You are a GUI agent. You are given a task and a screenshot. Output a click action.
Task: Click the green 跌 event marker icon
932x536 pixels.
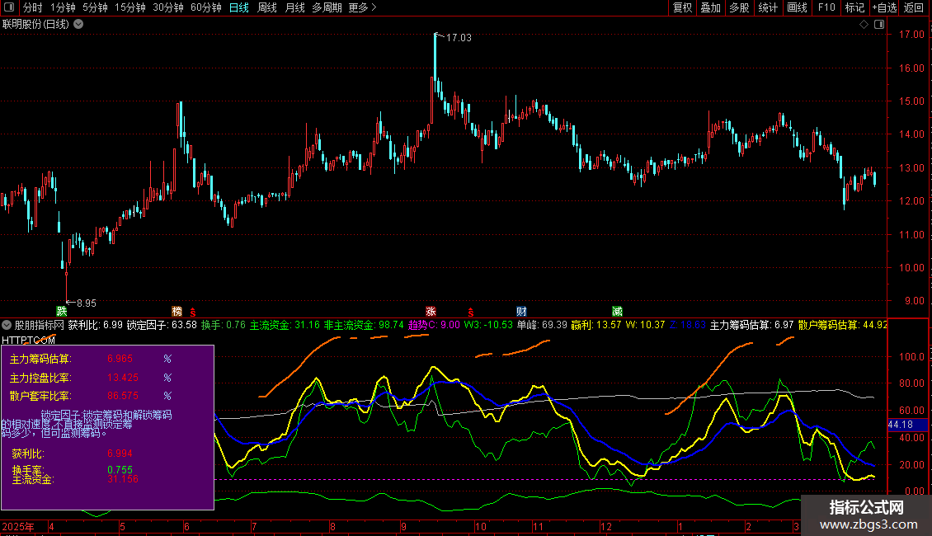click(61, 311)
